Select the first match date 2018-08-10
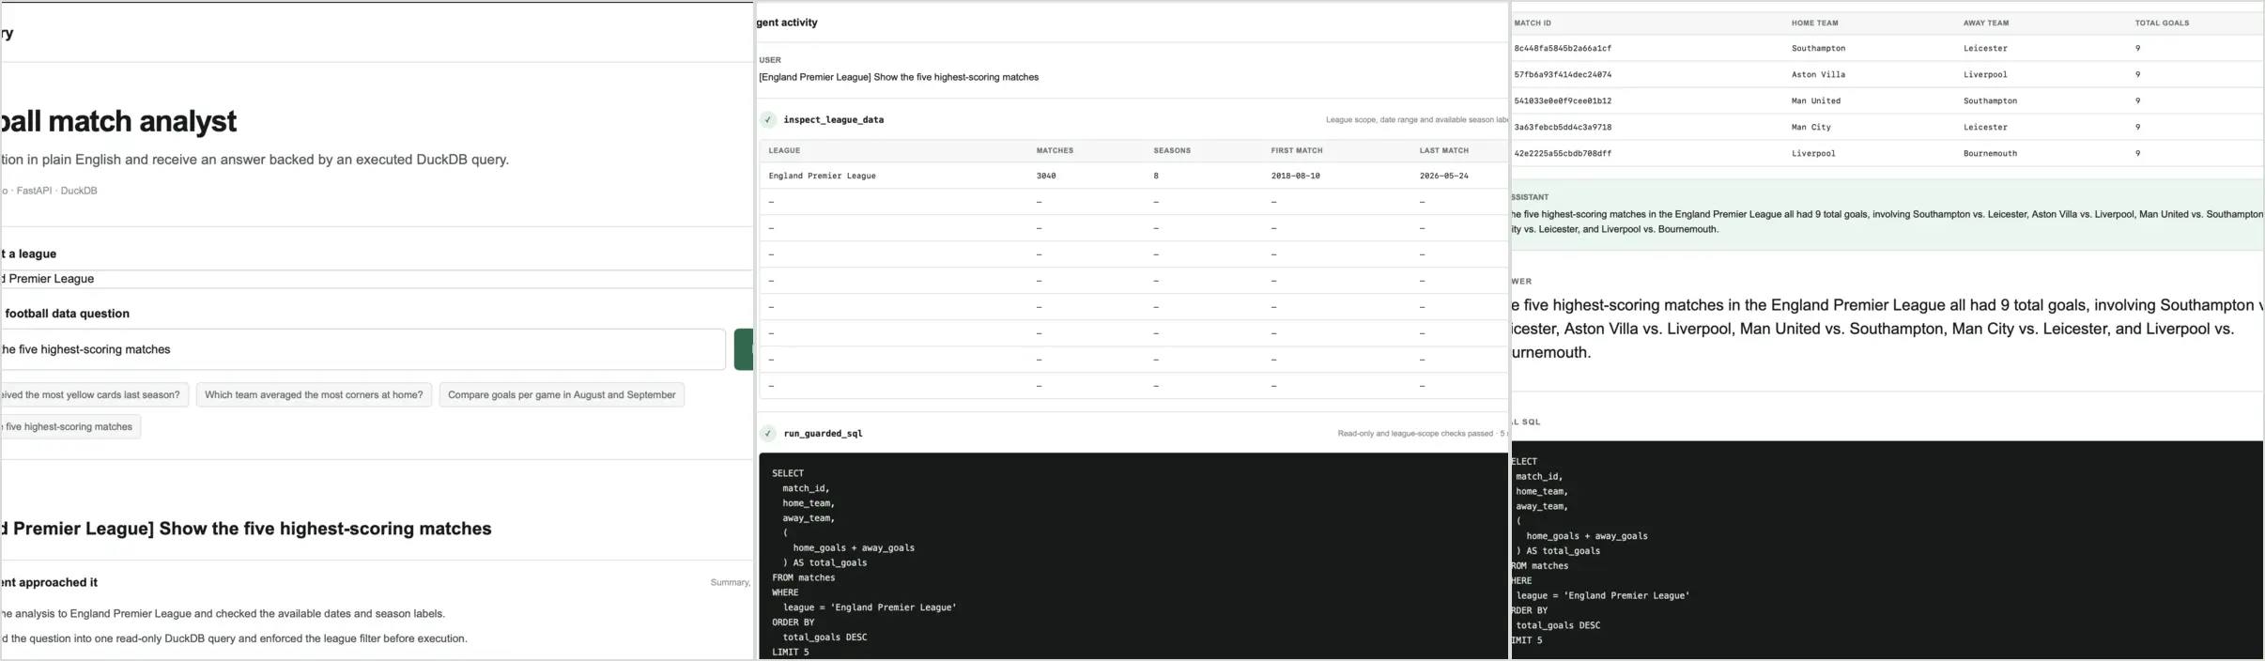This screenshot has height=661, width=2265. (1295, 176)
